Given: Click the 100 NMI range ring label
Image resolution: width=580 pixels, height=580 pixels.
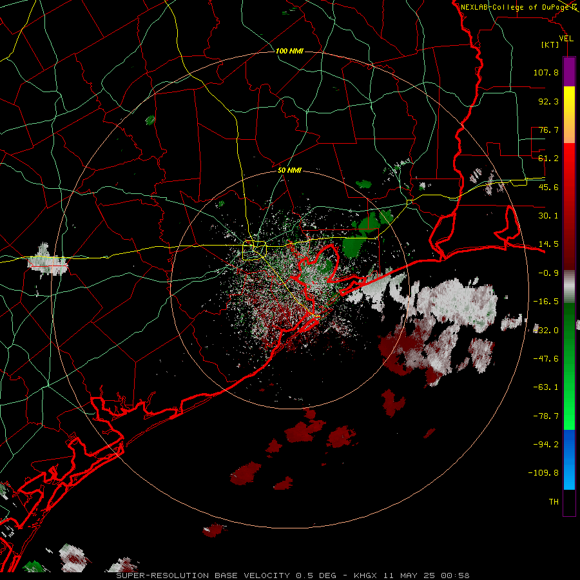Looking at the screenshot, I should [x=289, y=51].
